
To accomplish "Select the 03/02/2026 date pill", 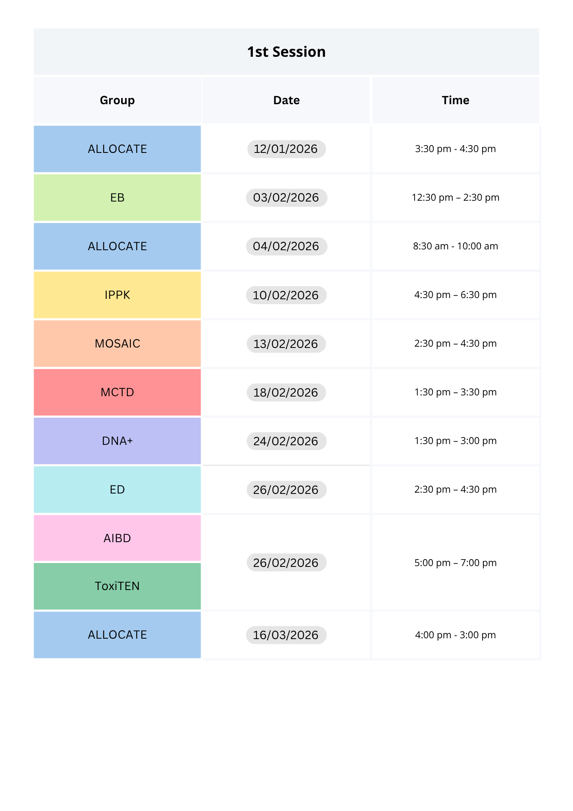I will coord(286,197).
